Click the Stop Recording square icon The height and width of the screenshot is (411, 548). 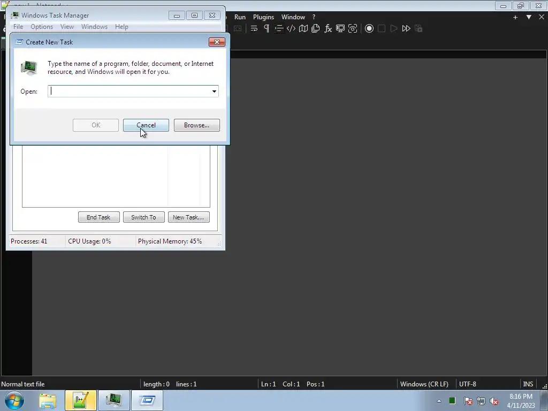tap(381, 28)
